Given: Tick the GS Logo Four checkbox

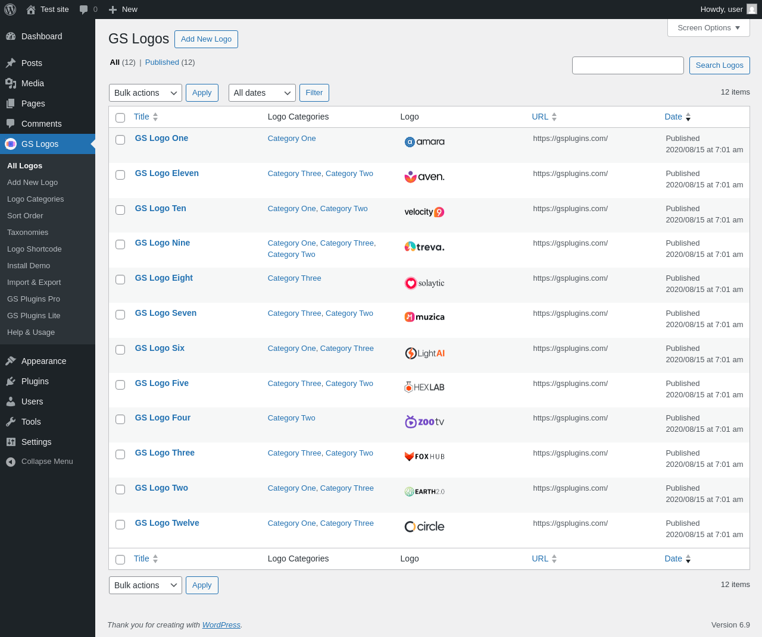Looking at the screenshot, I should 120,419.
